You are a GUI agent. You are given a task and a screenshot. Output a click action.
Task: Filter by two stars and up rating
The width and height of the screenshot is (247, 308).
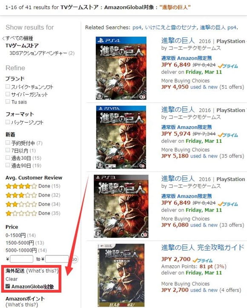pos(33,204)
